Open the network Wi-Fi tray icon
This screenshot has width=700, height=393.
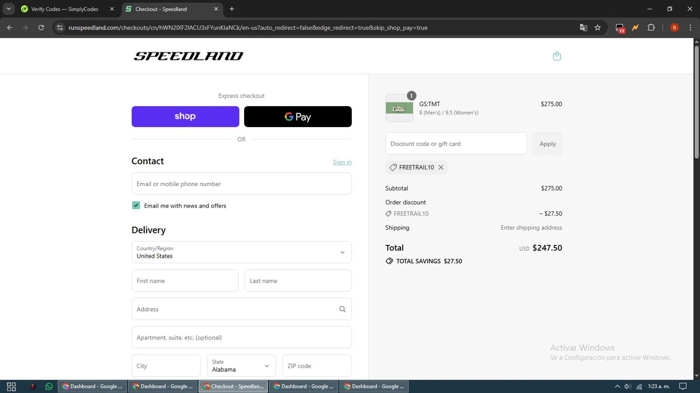click(639, 386)
